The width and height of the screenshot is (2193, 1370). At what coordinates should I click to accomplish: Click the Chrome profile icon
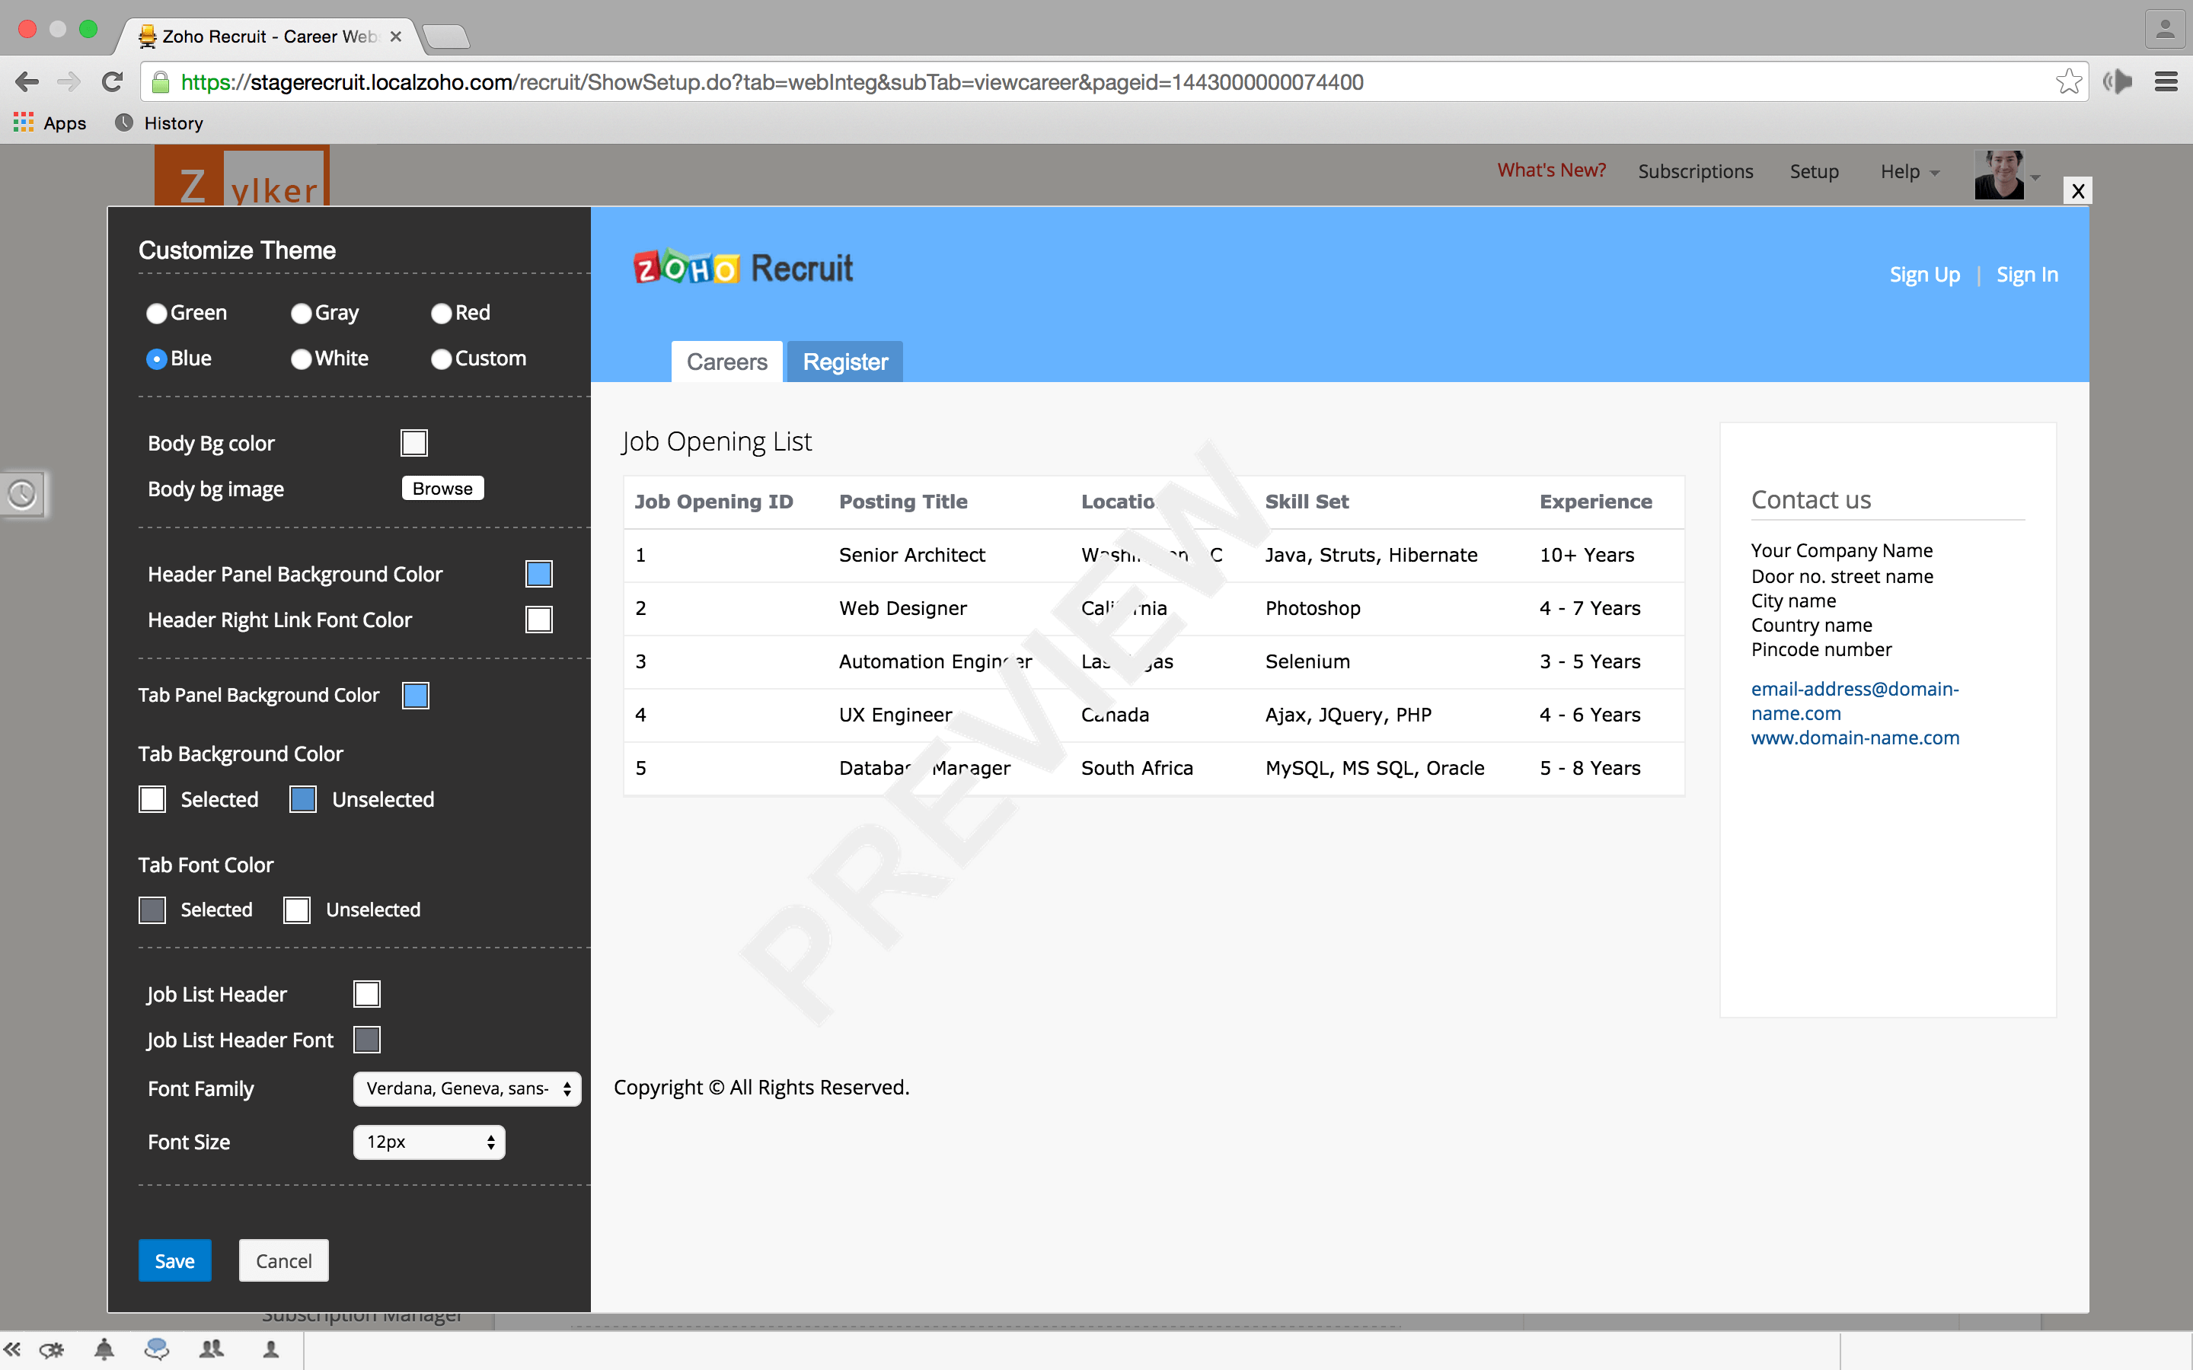(2165, 29)
